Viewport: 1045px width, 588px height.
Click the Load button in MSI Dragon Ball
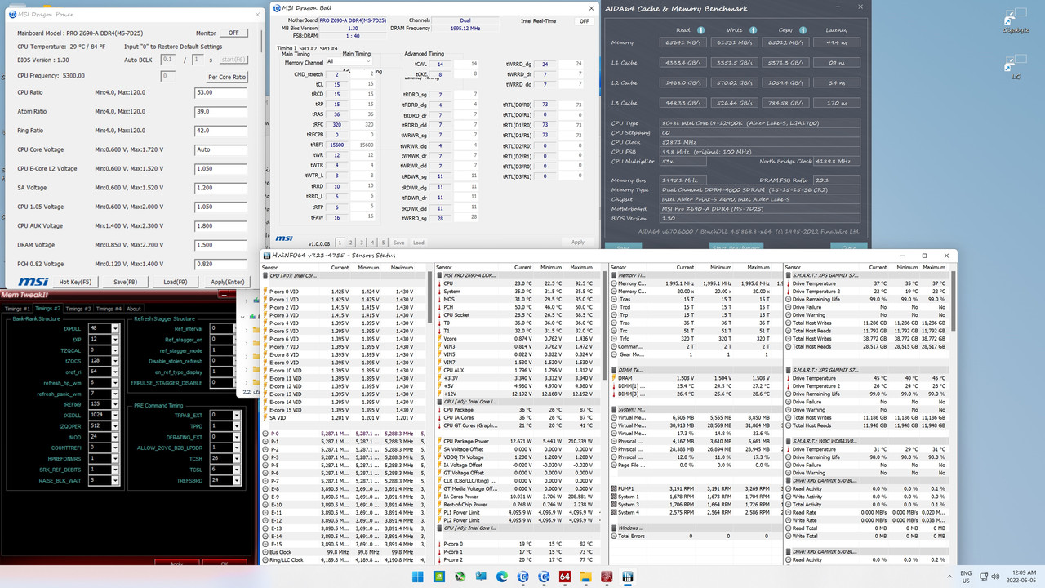pyautogui.click(x=418, y=243)
